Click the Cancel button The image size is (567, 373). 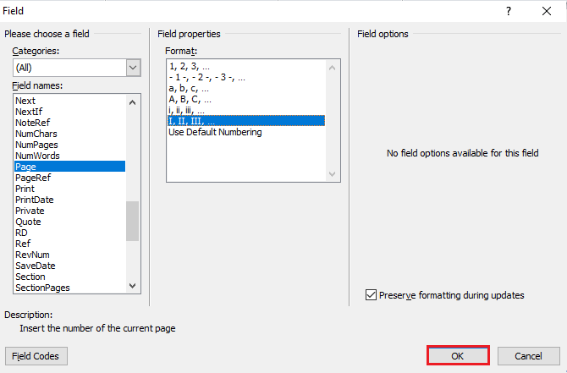(528, 356)
